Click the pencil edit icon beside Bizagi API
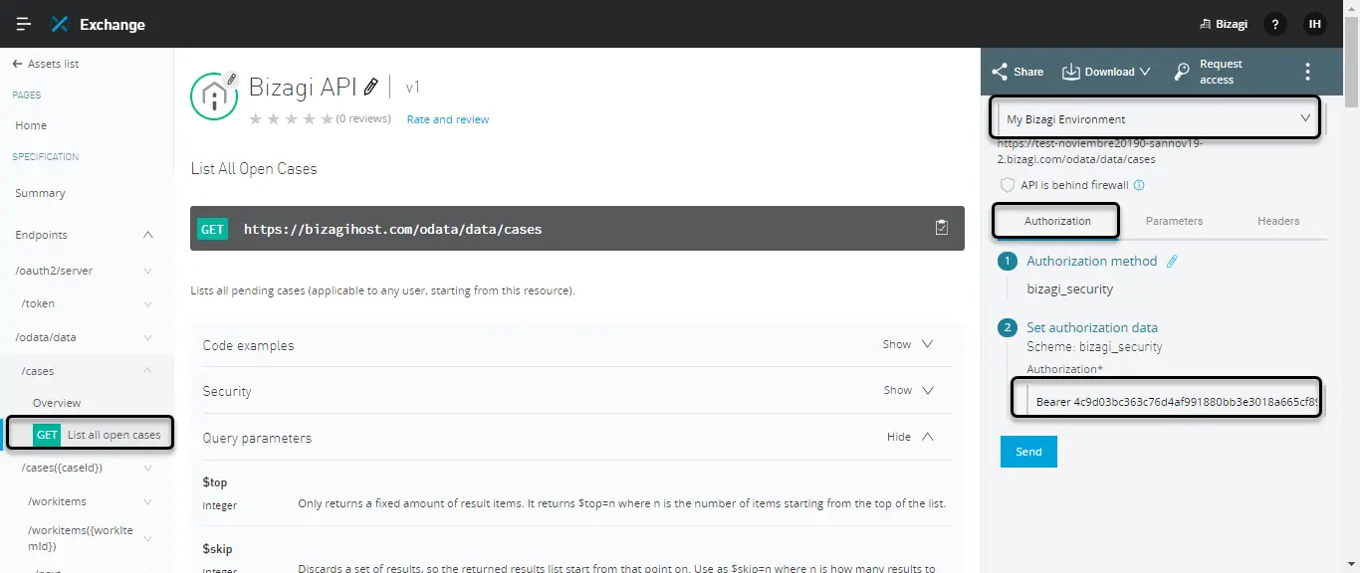This screenshot has height=573, width=1360. (x=371, y=87)
